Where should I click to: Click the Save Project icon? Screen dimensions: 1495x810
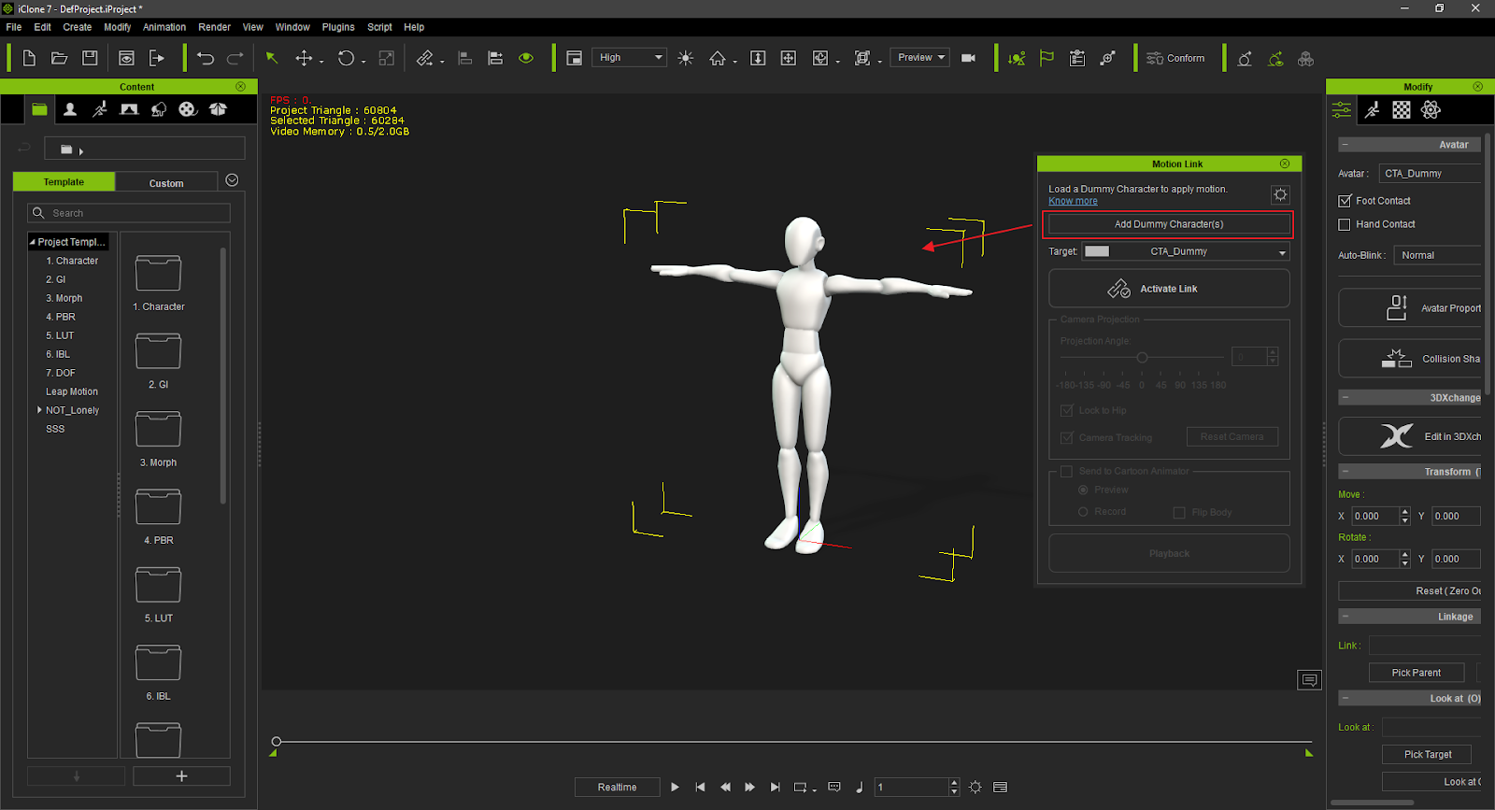90,58
